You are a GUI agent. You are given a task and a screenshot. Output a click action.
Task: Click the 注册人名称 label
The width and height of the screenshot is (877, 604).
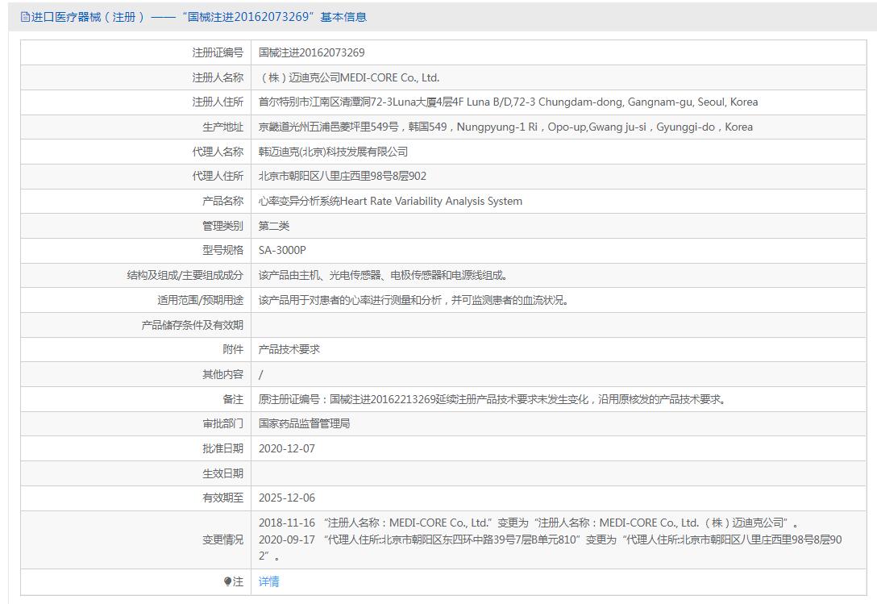218,77
